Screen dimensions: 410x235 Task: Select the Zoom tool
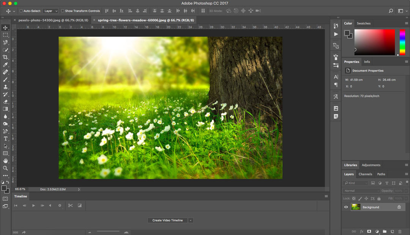pyautogui.click(x=5, y=168)
